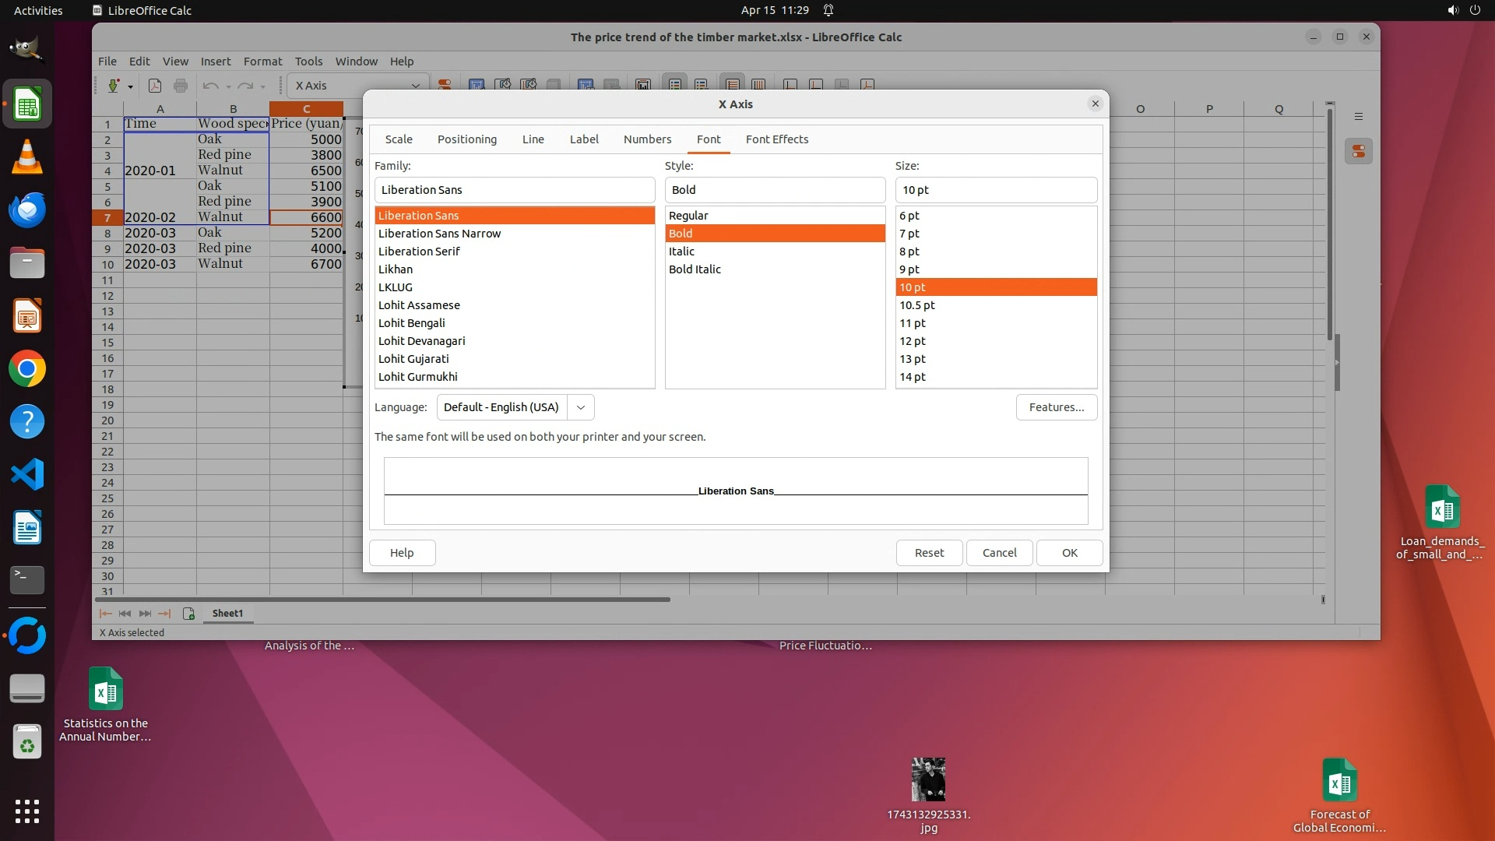Close the X Axis dialog with X

[1096, 104]
